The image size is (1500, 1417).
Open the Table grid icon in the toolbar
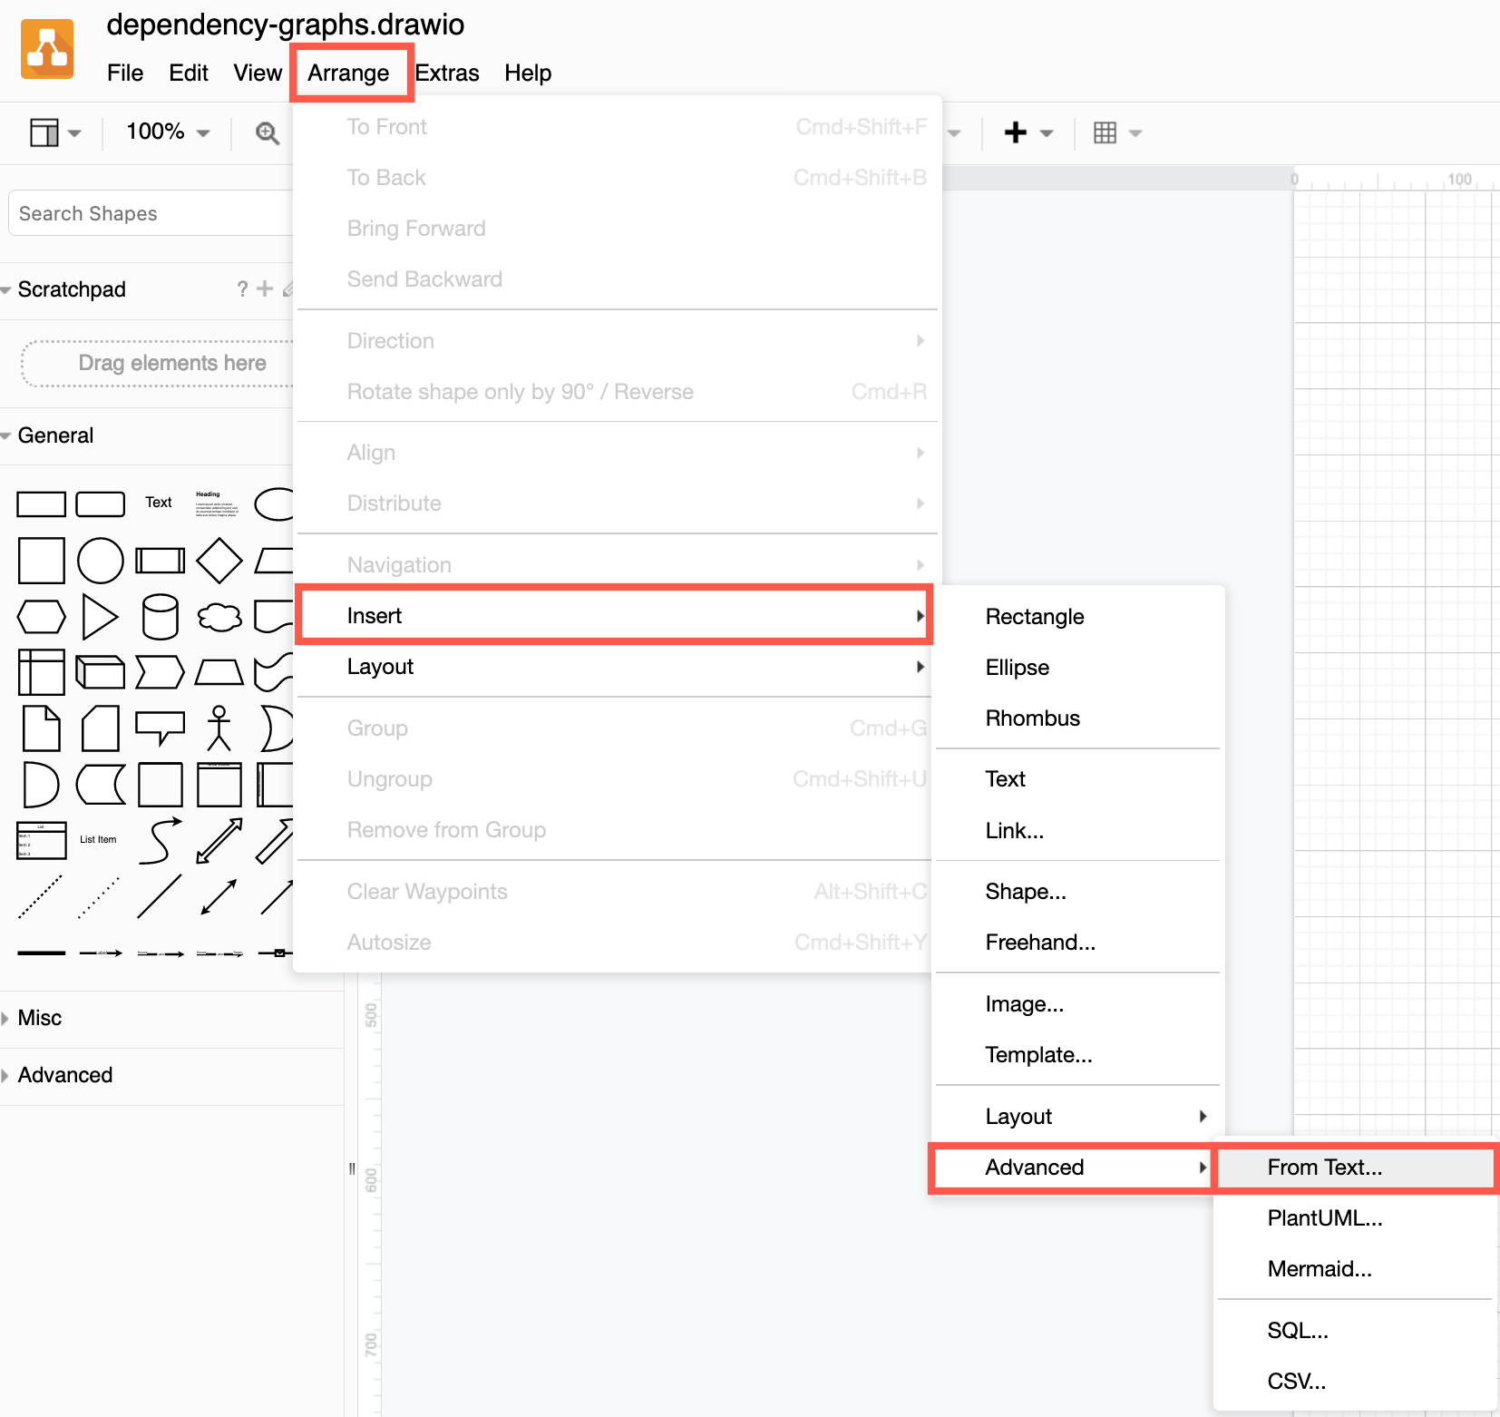pyautogui.click(x=1105, y=132)
